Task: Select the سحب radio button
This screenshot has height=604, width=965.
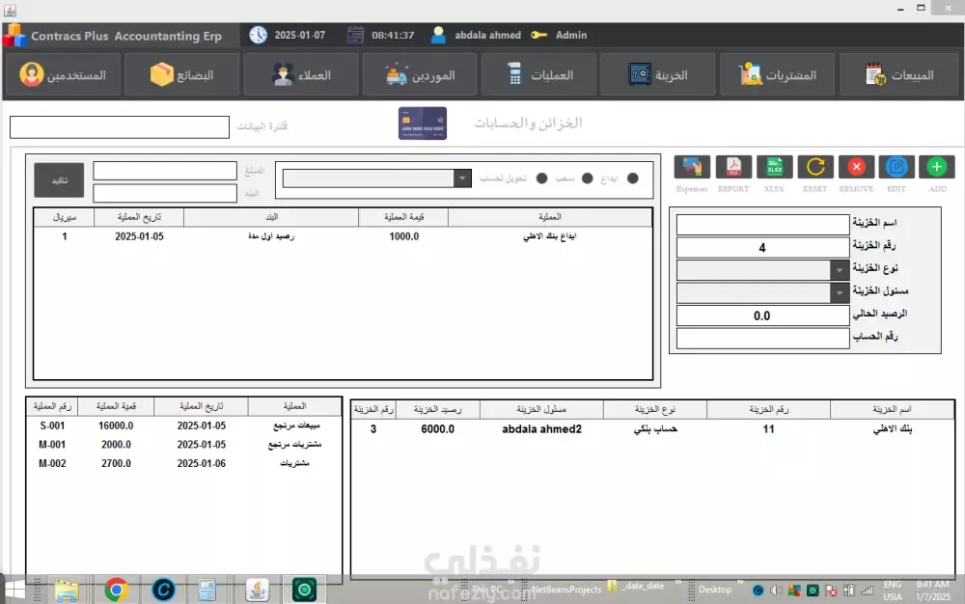Action: click(588, 178)
